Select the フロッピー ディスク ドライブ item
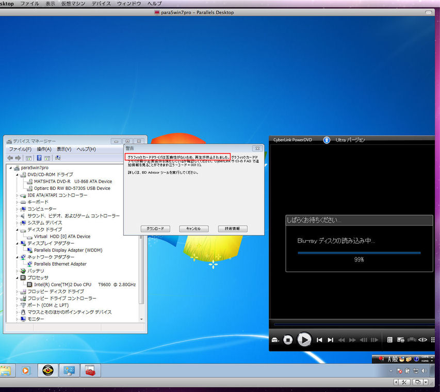Viewport: 440px width, 392px height. pyautogui.click(x=56, y=291)
